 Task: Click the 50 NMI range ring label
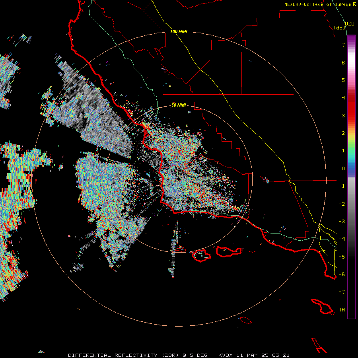coord(179,105)
